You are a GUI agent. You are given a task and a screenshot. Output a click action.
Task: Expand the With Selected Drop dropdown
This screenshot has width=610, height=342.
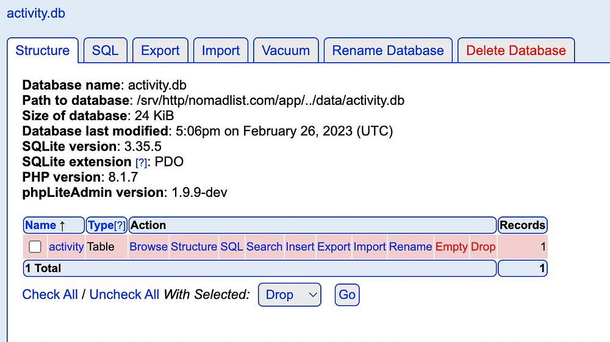click(290, 295)
